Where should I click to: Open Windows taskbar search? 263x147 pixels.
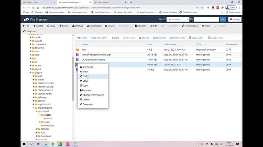click(31, 144)
